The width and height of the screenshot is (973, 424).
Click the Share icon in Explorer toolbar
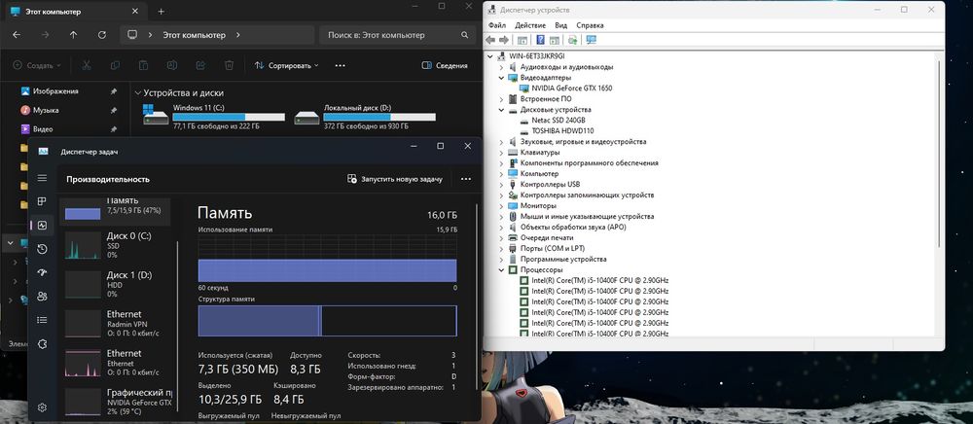pyautogui.click(x=200, y=65)
